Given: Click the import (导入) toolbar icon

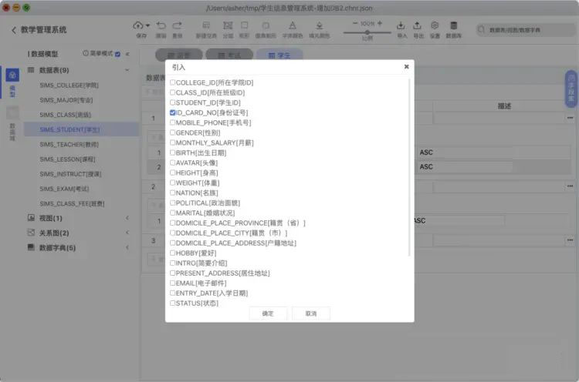Looking at the screenshot, I should coord(401,25).
